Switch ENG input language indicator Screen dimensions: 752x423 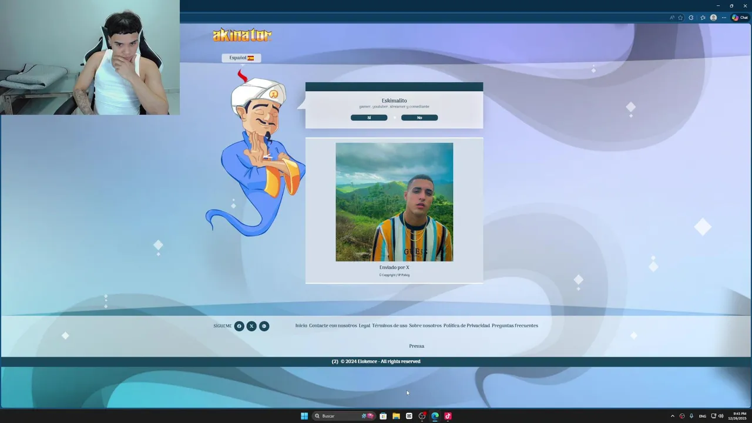click(702, 416)
